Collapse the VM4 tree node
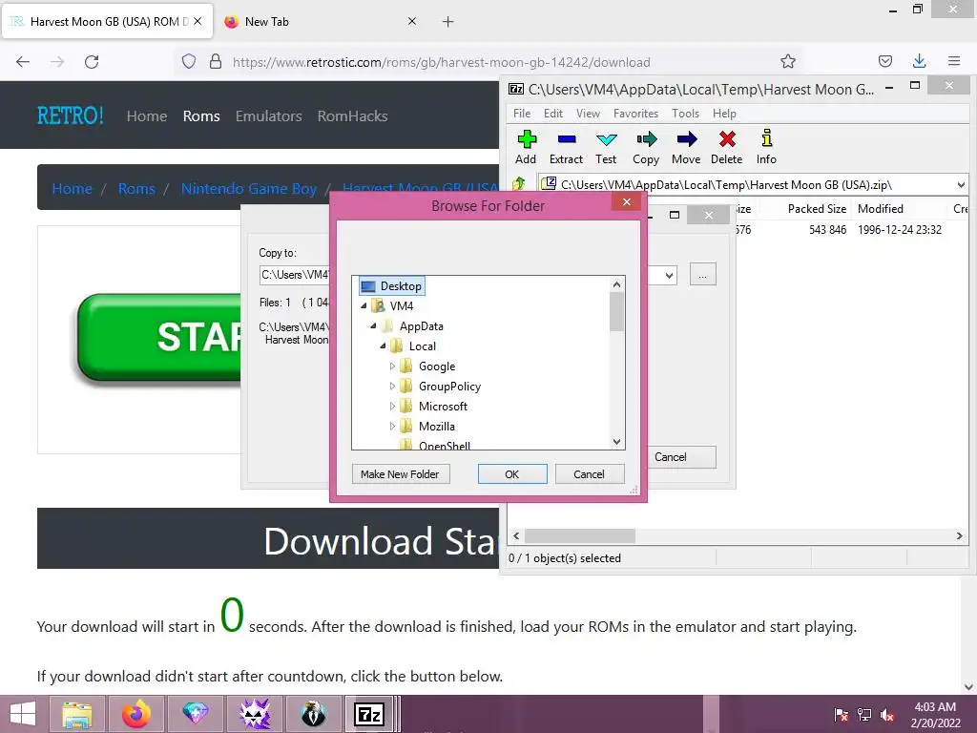 [x=364, y=306]
